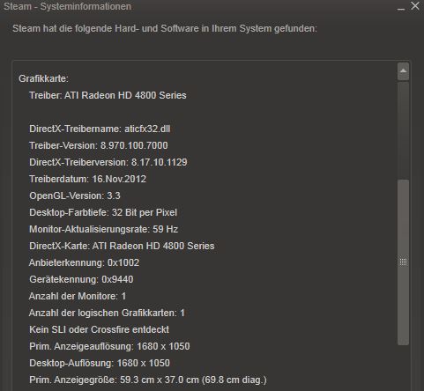Select 'Anbieterkennung: 0x1002' line
The image size is (424, 391).
(x=84, y=262)
